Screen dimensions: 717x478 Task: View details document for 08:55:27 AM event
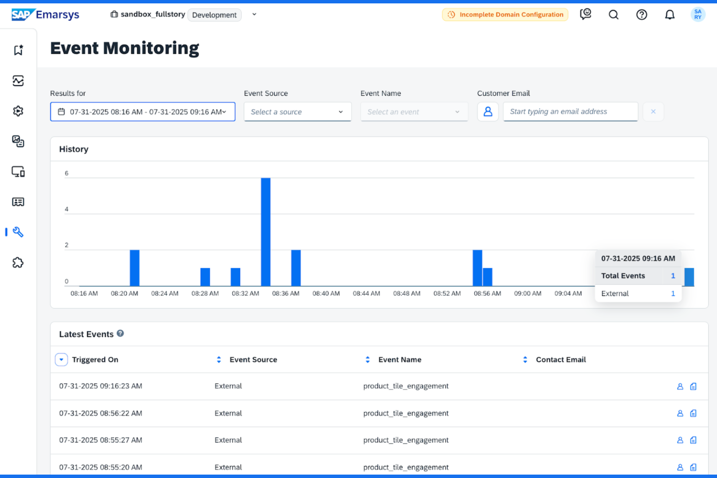point(693,440)
